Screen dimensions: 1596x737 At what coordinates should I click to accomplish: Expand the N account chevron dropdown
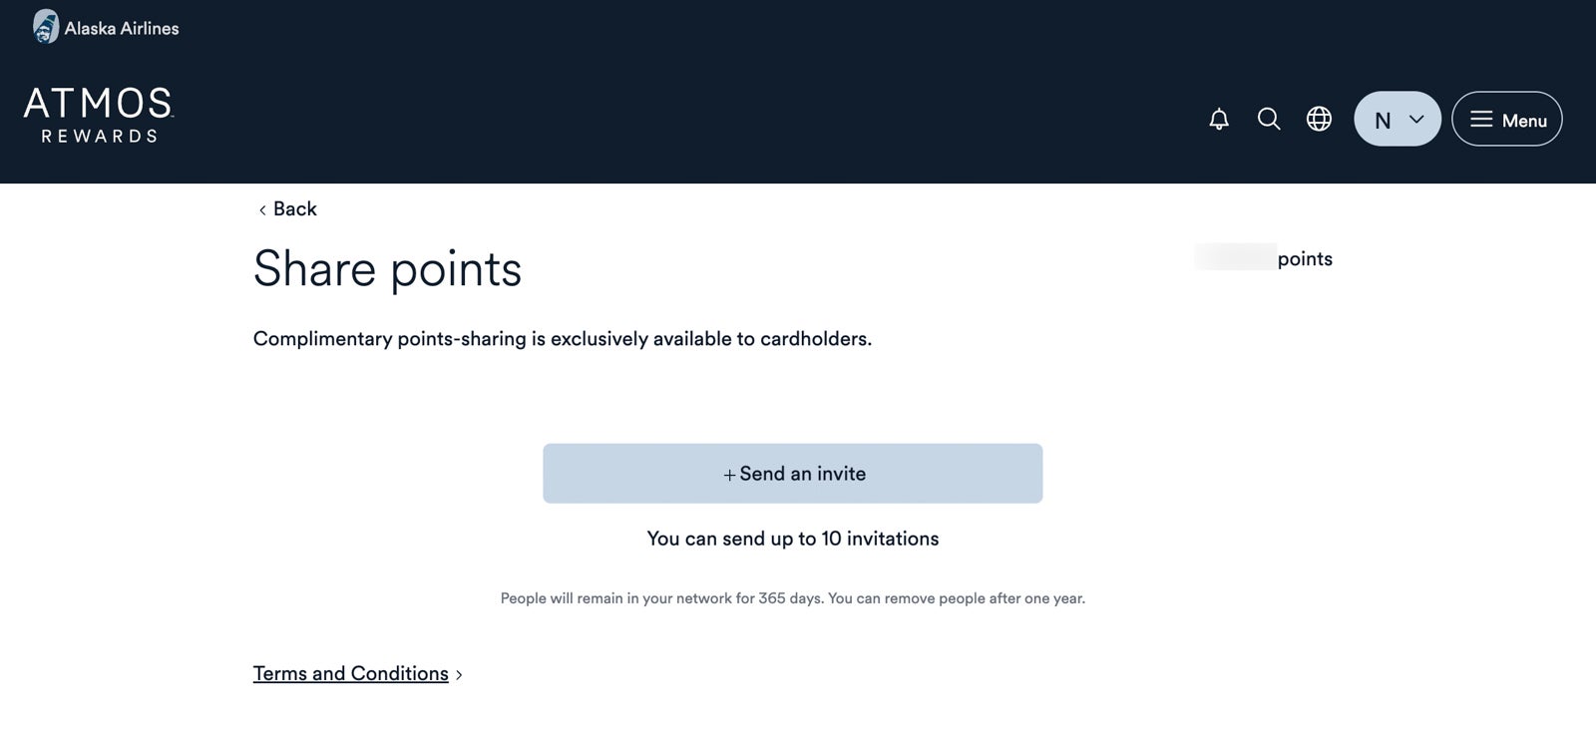click(x=1415, y=119)
